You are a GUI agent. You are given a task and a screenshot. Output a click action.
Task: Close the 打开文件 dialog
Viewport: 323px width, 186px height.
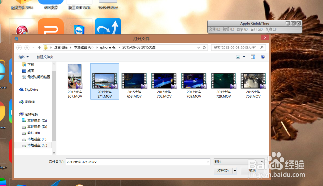[x=265, y=38]
